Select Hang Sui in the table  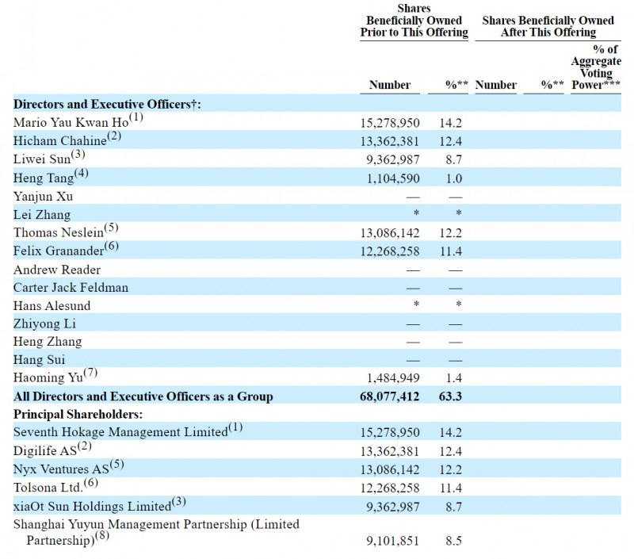coord(39,360)
